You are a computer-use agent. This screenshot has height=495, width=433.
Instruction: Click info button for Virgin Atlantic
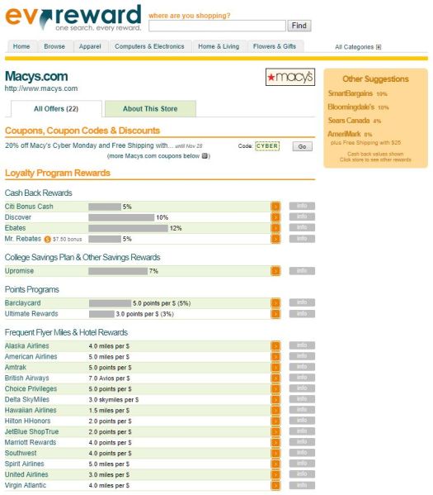pos(302,485)
